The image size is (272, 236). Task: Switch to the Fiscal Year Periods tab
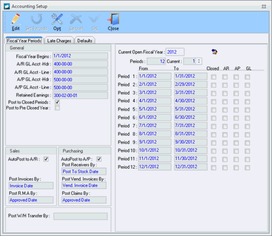pos(24,40)
